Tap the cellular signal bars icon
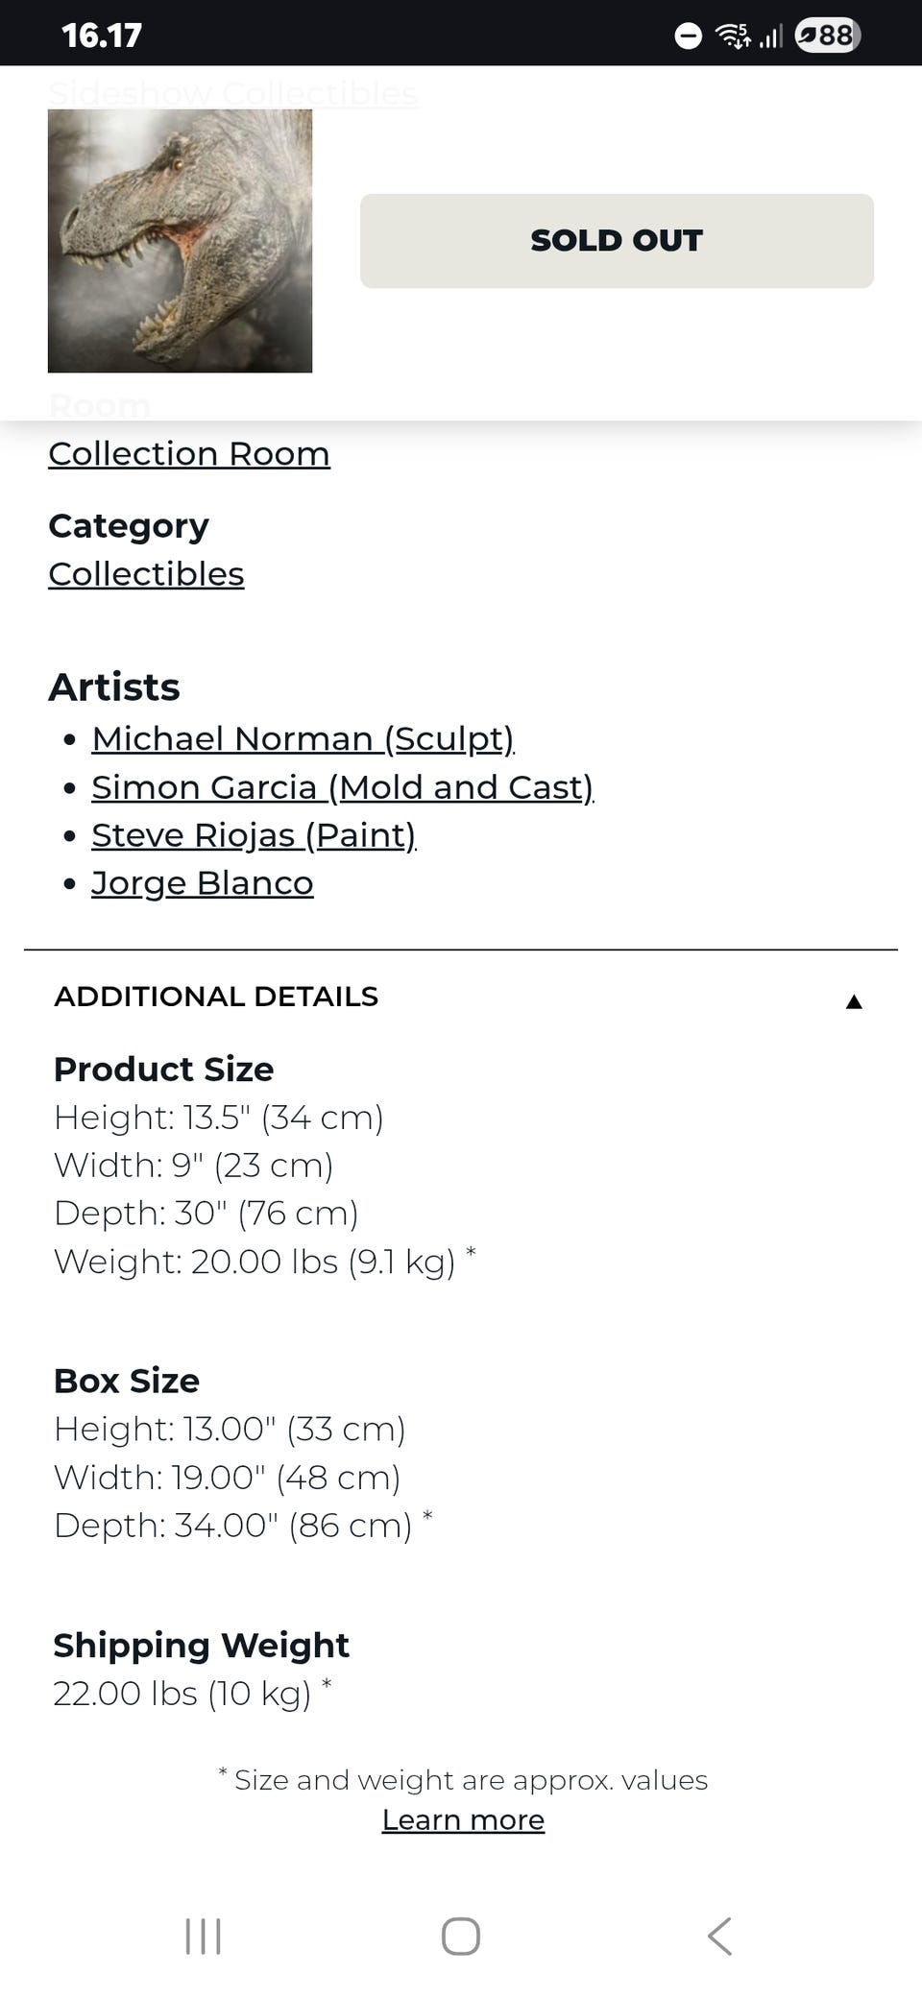The height and width of the screenshot is (1997, 922). coord(771,36)
